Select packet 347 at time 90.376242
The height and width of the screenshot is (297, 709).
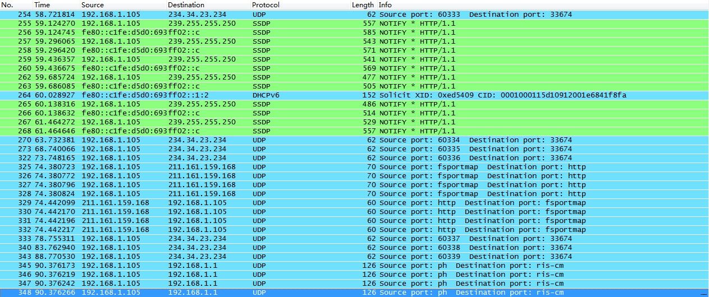click(x=354, y=284)
